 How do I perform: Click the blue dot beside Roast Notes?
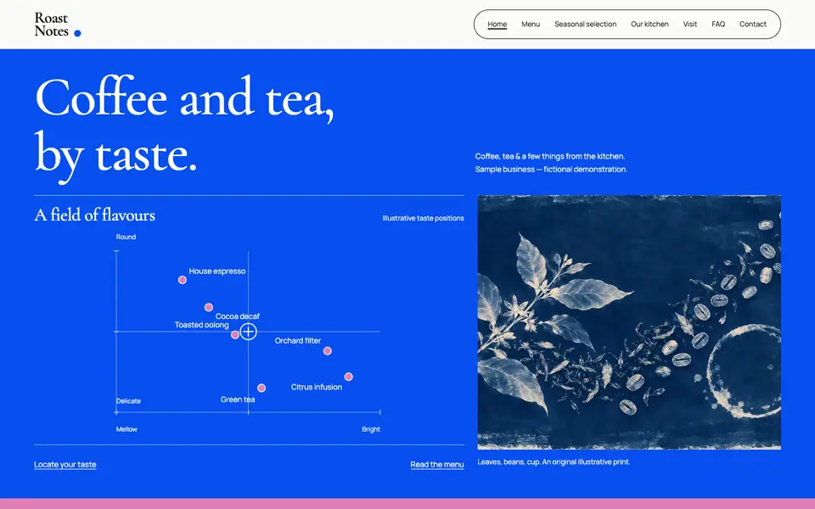(x=77, y=33)
